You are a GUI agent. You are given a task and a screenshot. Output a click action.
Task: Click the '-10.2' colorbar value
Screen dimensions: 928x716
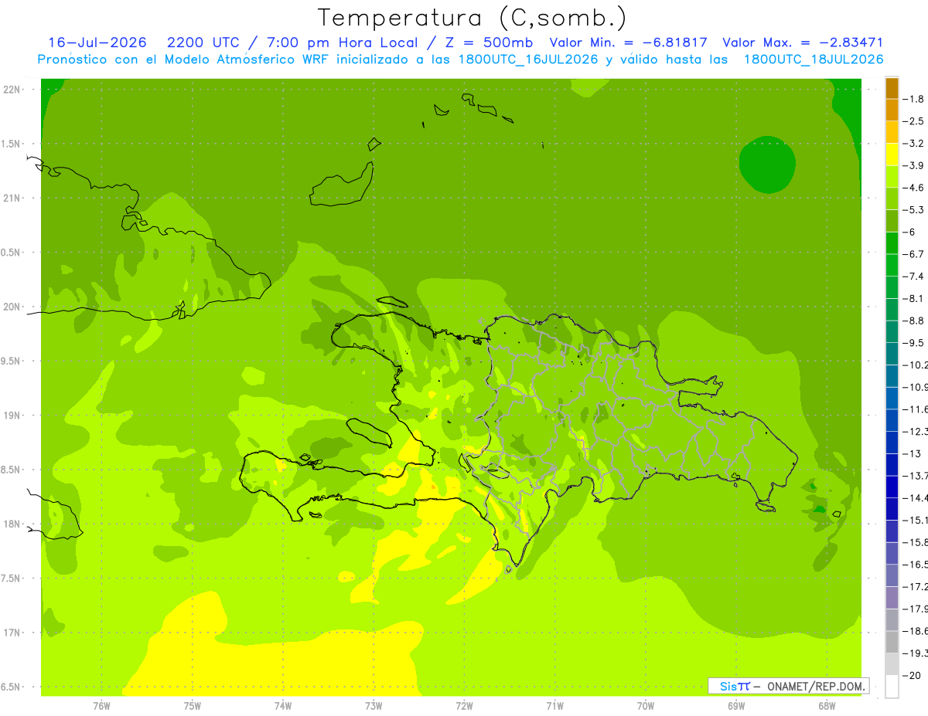[x=916, y=365]
